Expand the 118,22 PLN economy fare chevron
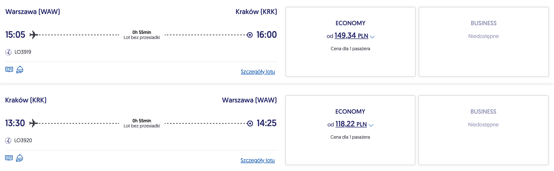This screenshot has height=171, width=554. [x=371, y=125]
